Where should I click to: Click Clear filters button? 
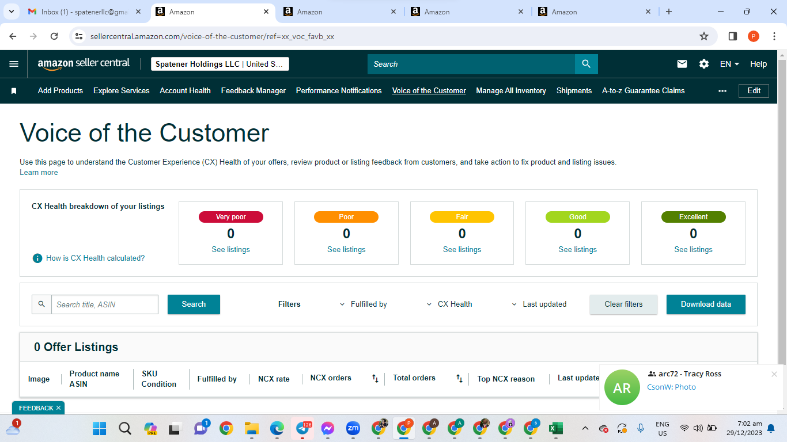pyautogui.click(x=623, y=304)
